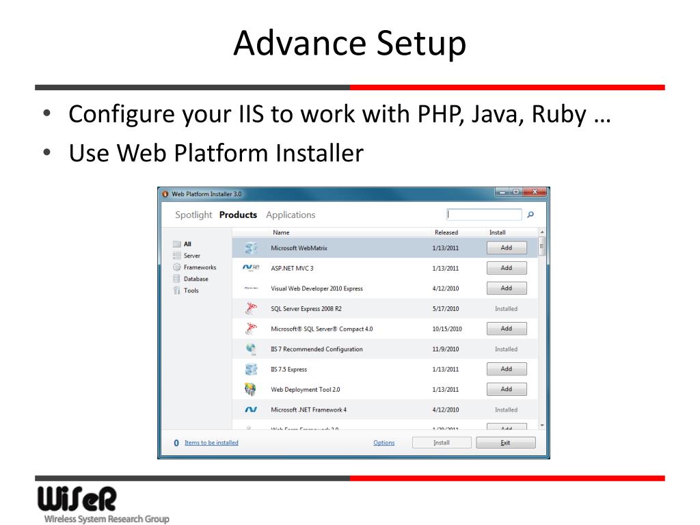Maximize the Web Platform Installer window
This screenshot has width=700, height=525.
coord(515,192)
